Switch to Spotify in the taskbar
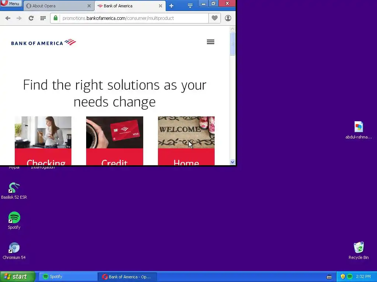The image size is (377, 282). pyautogui.click(x=68, y=277)
